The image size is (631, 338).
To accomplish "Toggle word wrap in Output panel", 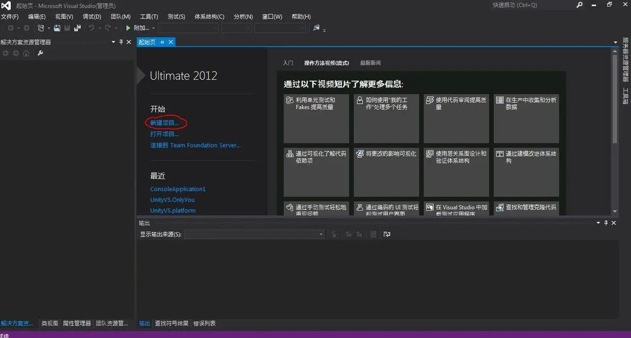I will [387, 234].
